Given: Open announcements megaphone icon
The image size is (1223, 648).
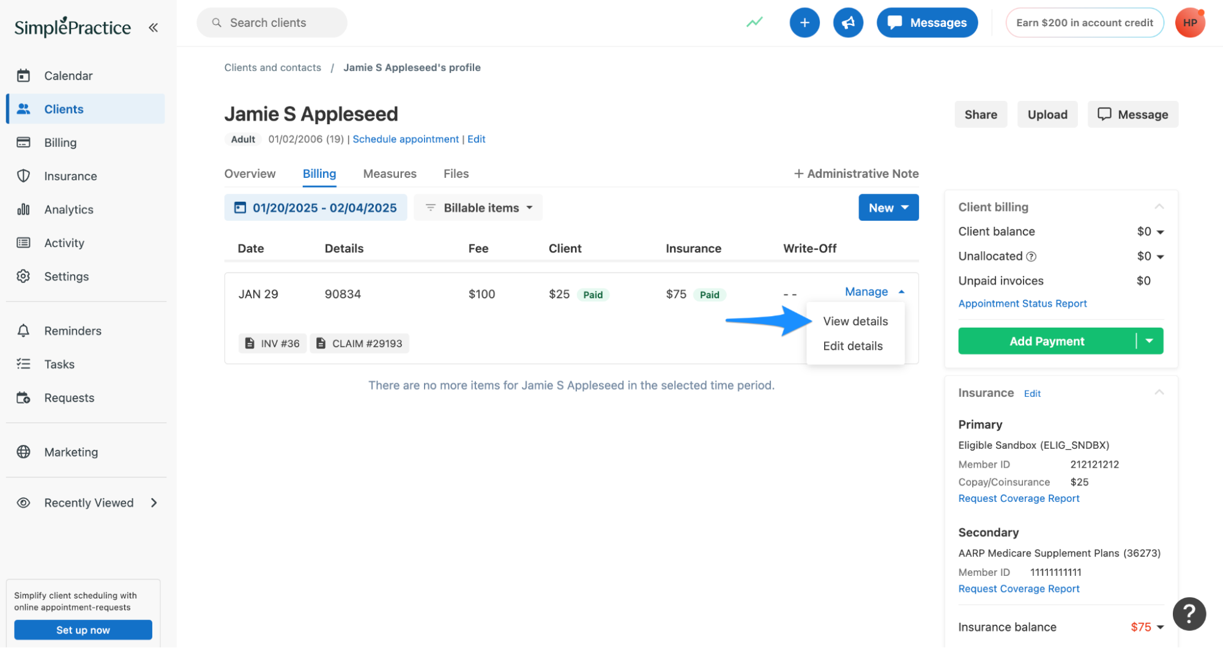Looking at the screenshot, I should (x=848, y=23).
